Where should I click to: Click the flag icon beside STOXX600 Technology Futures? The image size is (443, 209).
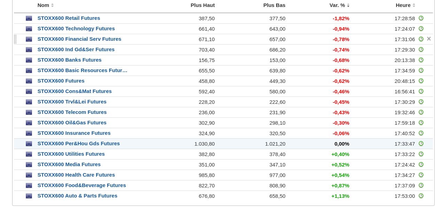(29, 29)
